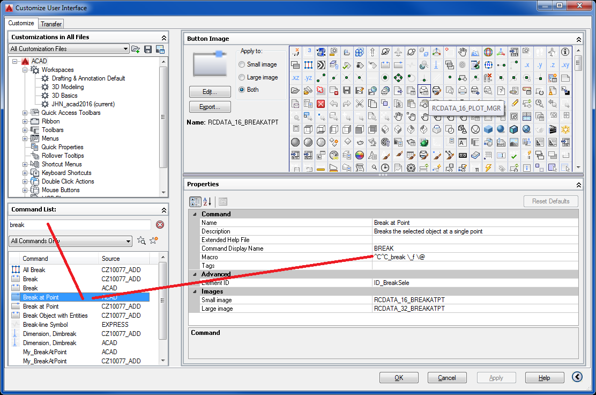This screenshot has height=395, width=596.
Task: Choose the scissors cut button image
Action: tap(360, 104)
